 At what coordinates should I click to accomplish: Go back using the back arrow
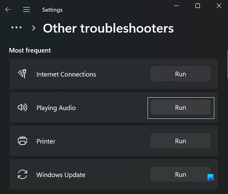click(x=8, y=10)
